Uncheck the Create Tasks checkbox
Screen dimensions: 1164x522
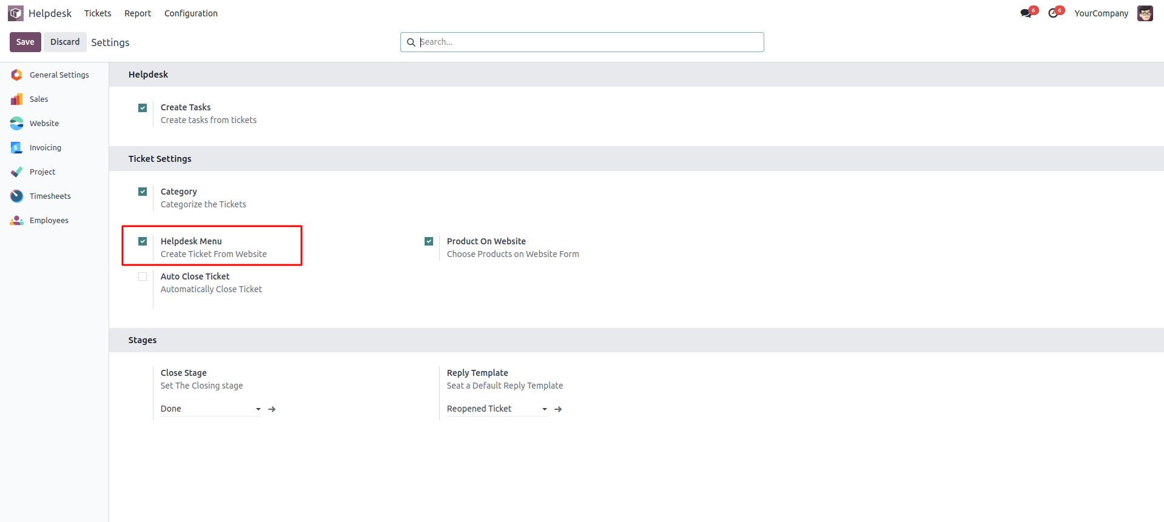143,108
